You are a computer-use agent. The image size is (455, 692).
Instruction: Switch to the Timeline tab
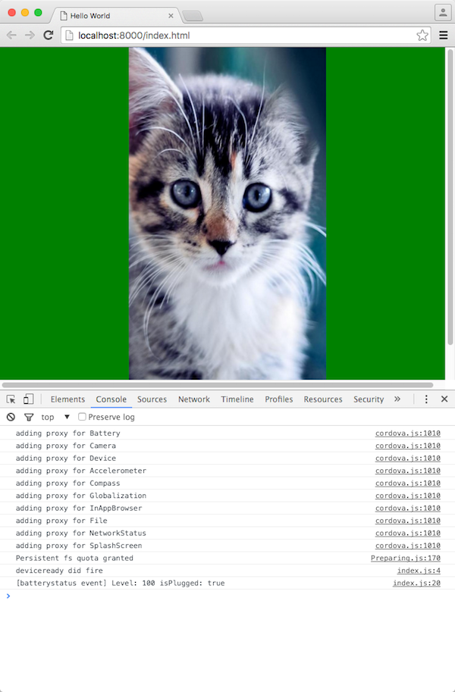tap(237, 399)
